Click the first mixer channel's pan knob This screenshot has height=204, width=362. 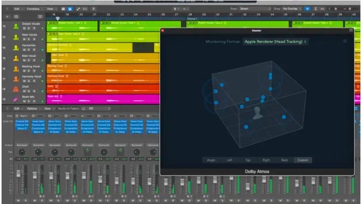[22, 152]
